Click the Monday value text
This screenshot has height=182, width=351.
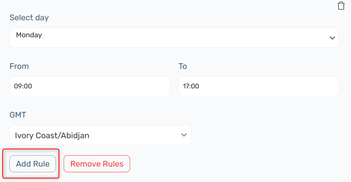tap(29, 35)
